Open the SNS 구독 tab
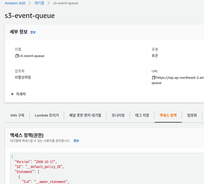The image size is (204, 184). click(x=17, y=115)
